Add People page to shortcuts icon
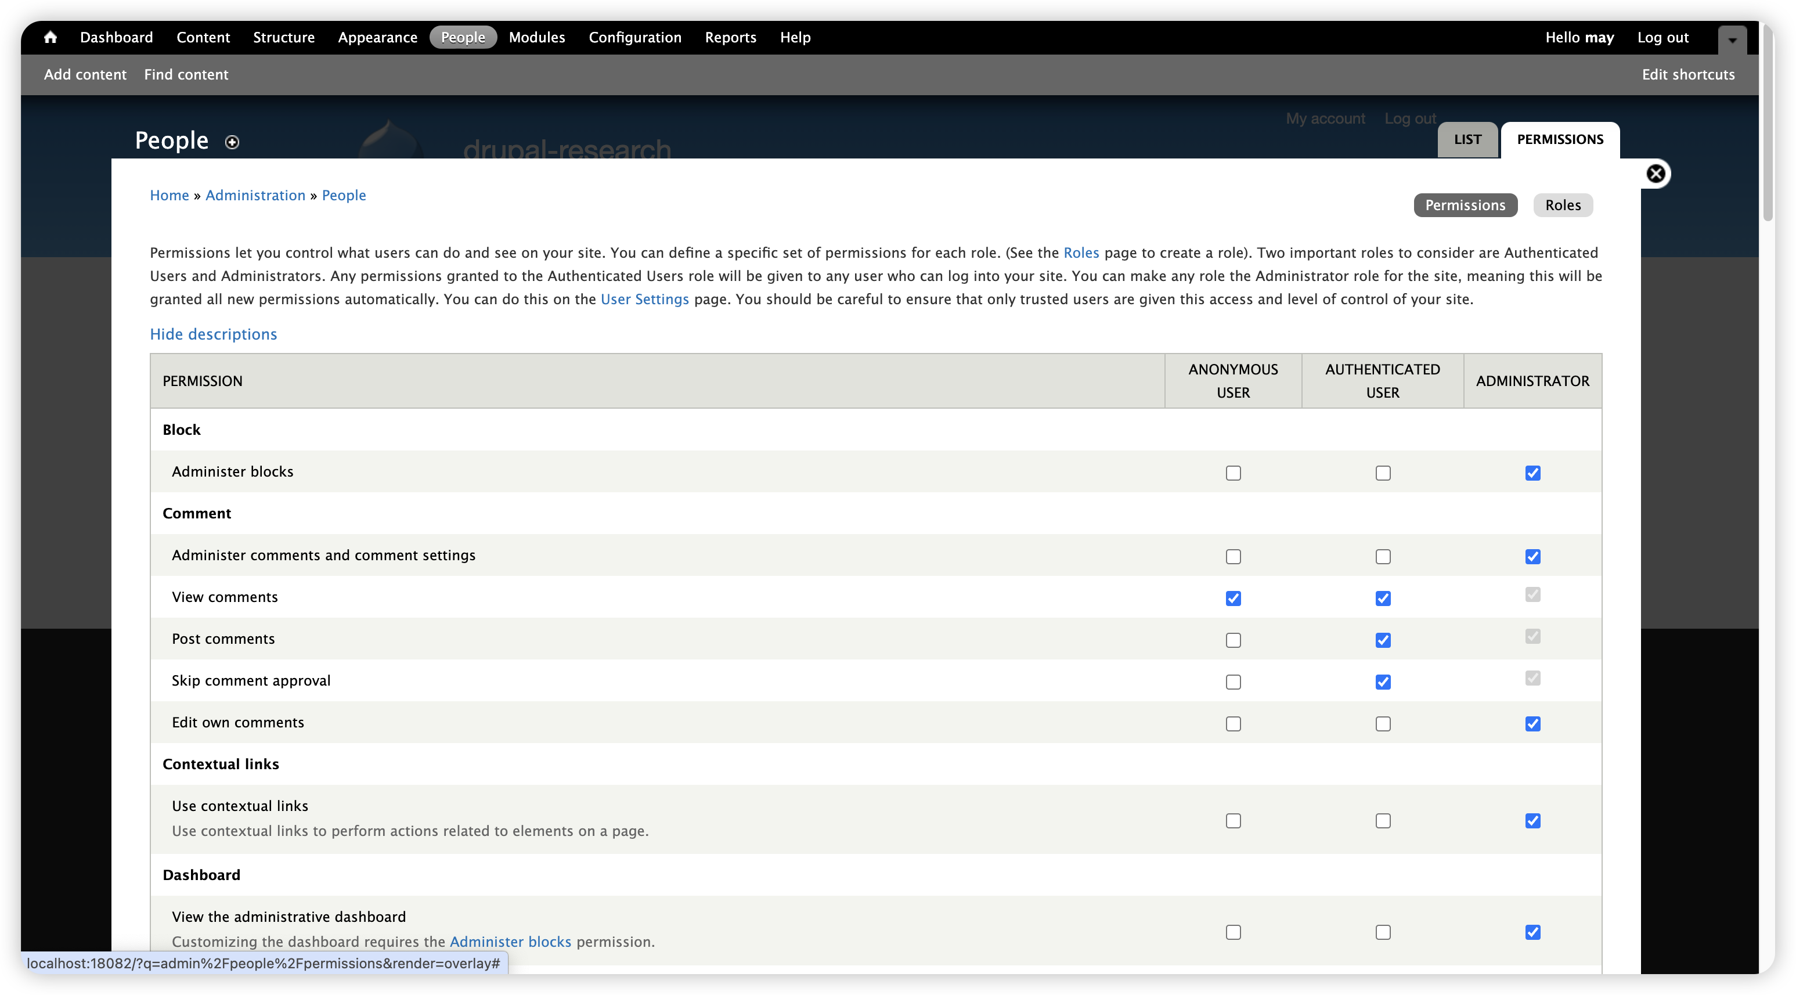 pyautogui.click(x=232, y=142)
